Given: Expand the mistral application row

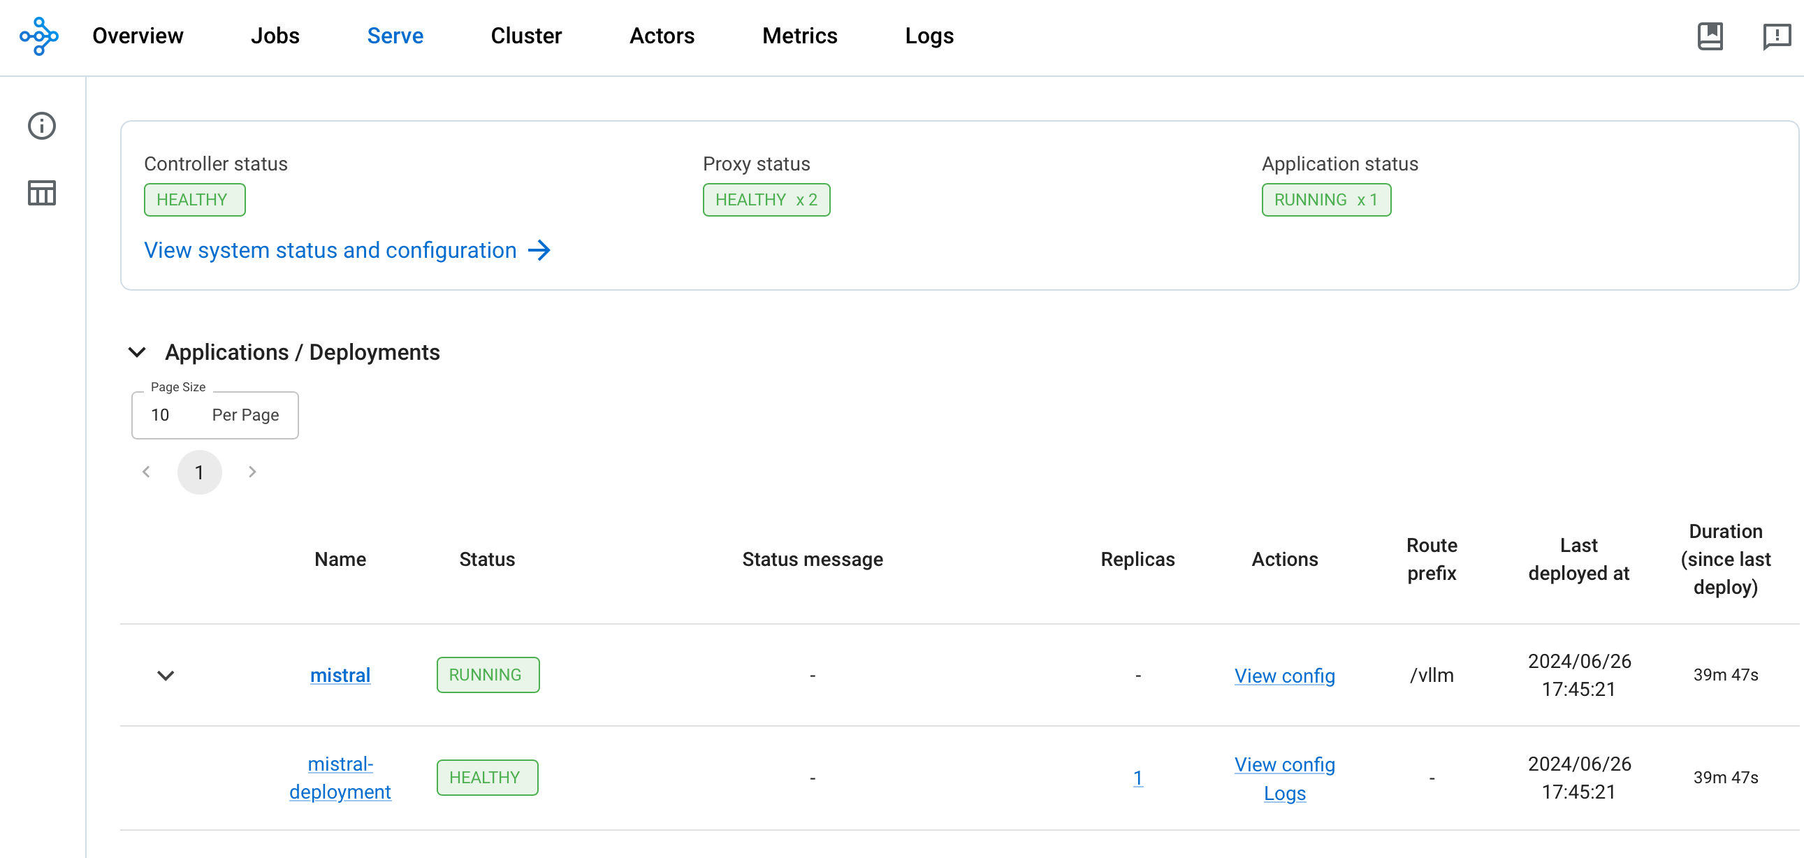Looking at the screenshot, I should [x=164, y=674].
